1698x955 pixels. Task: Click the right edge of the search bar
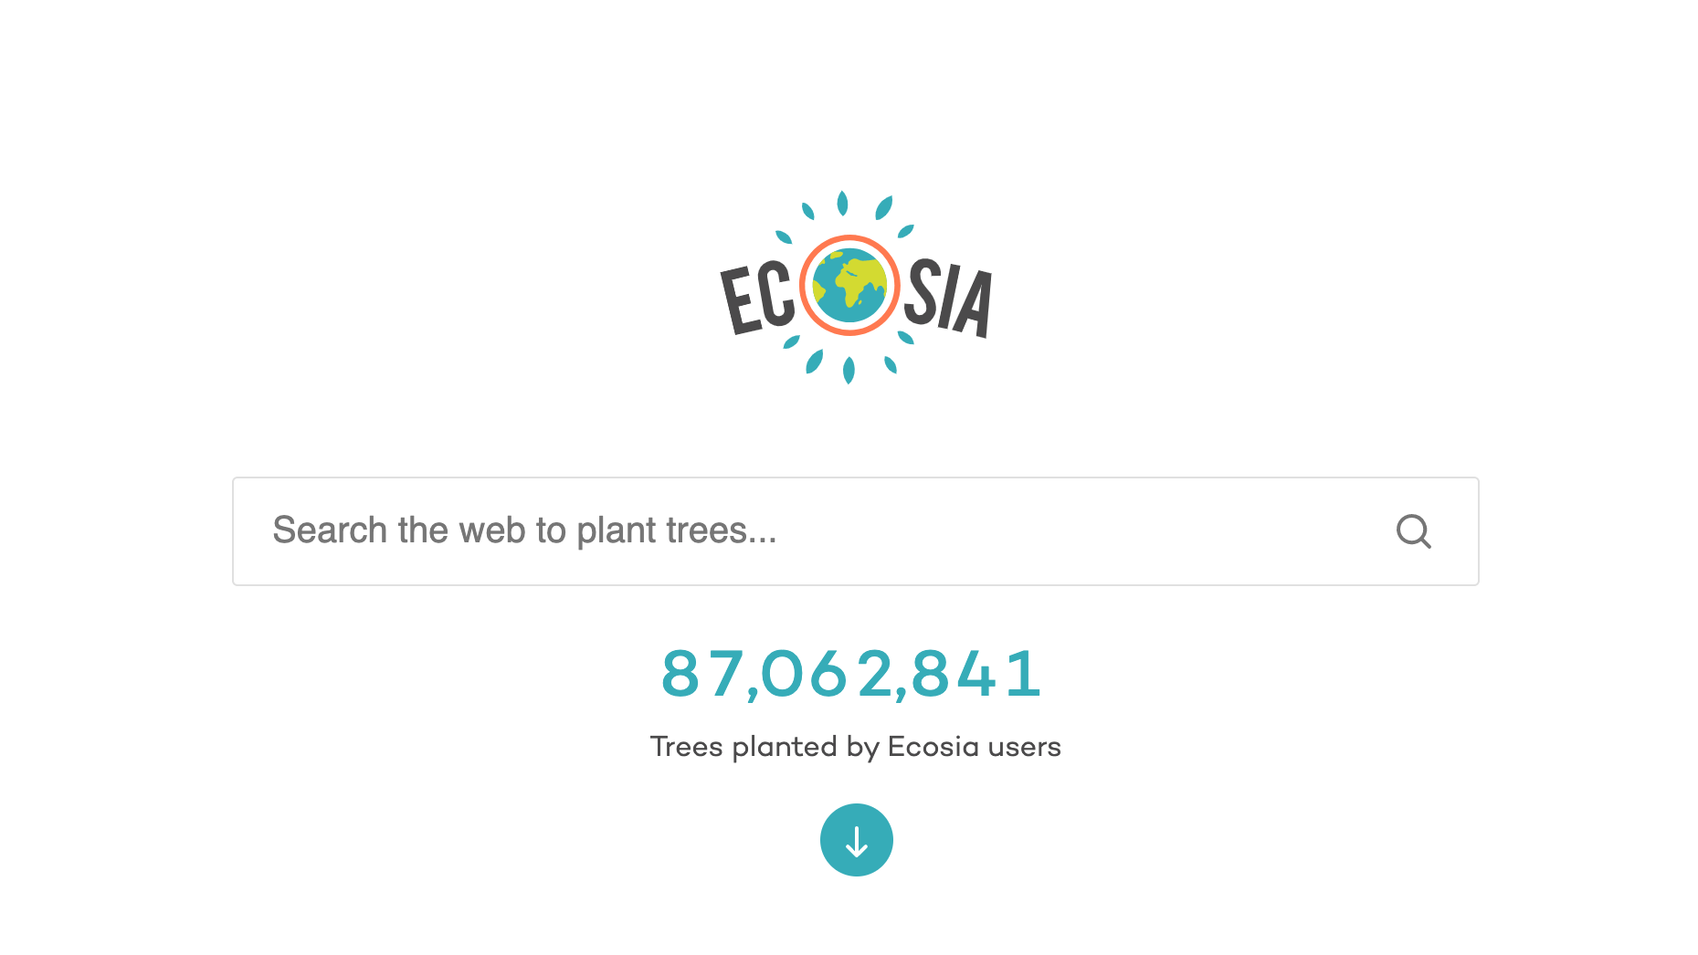(x=1461, y=530)
